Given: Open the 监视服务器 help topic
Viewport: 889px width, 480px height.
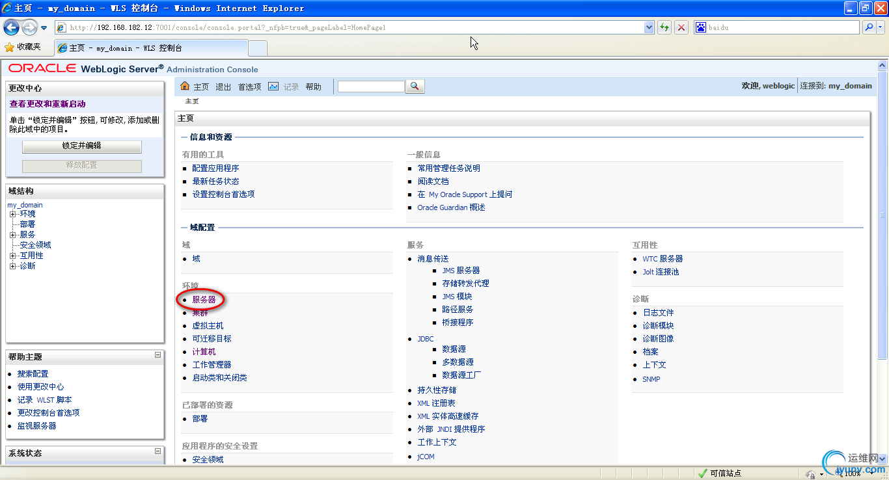Looking at the screenshot, I should tap(36, 426).
